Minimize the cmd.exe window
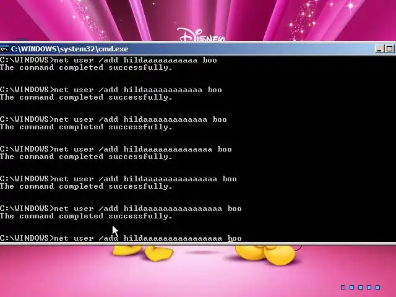Screen dimensions: 396x297 [379, 49]
